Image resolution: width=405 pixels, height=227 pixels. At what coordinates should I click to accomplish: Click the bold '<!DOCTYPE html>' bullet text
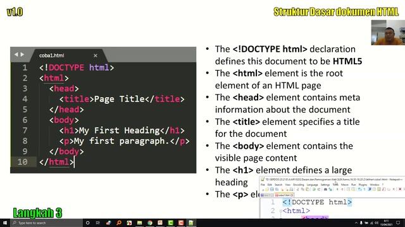pos(270,49)
